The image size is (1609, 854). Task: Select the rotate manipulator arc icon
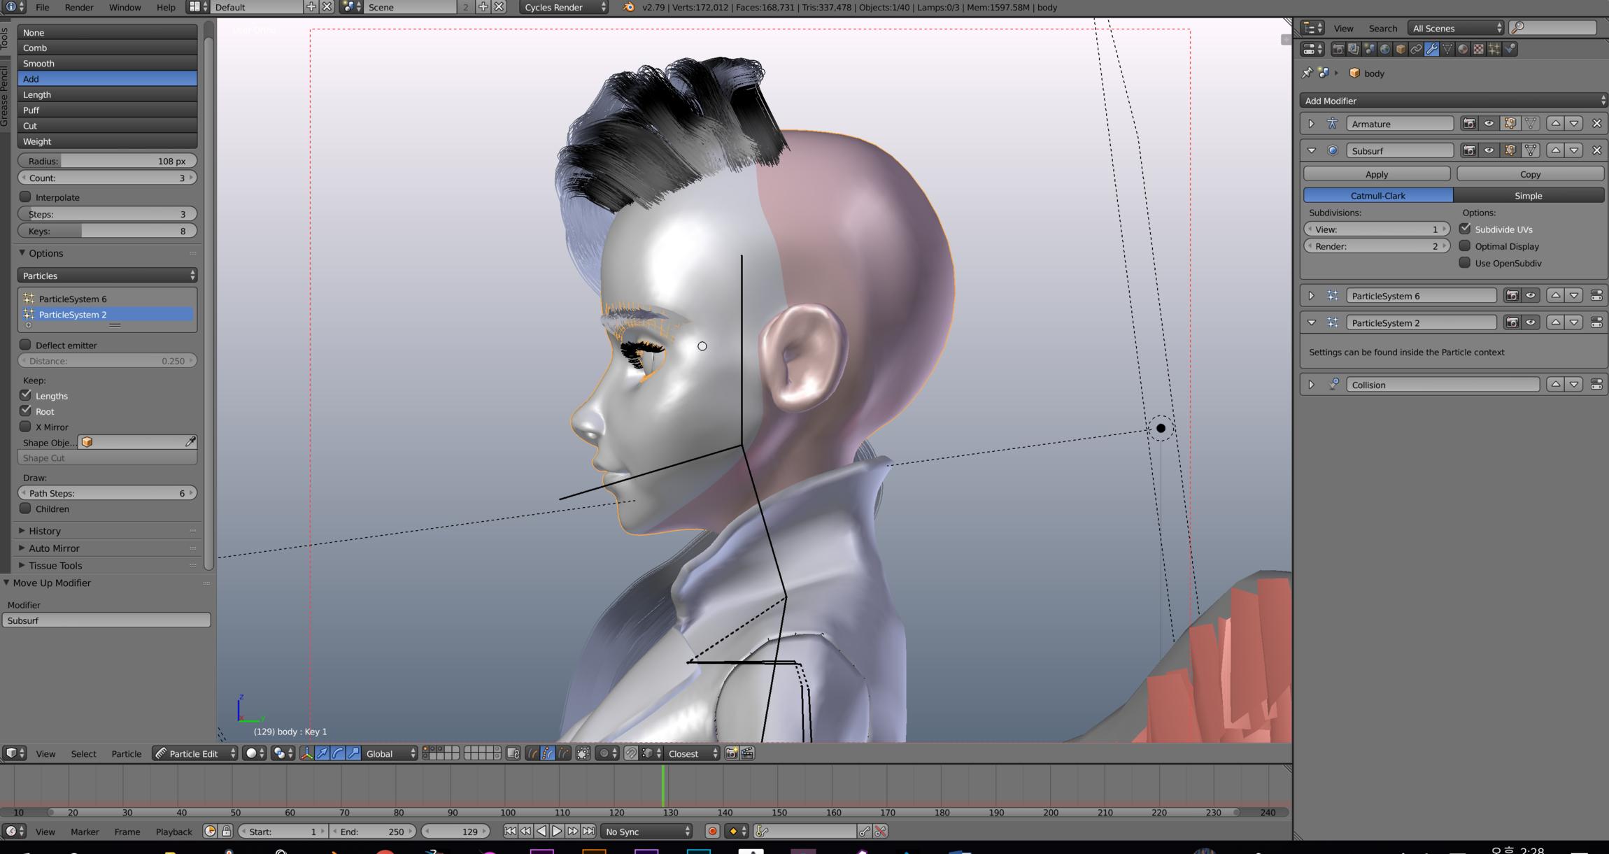click(x=338, y=753)
